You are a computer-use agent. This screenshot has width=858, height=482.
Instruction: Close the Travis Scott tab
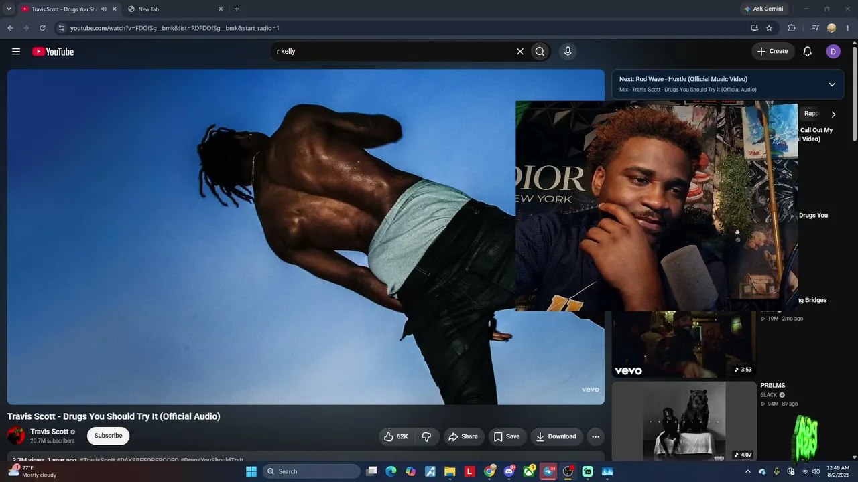coord(114,9)
